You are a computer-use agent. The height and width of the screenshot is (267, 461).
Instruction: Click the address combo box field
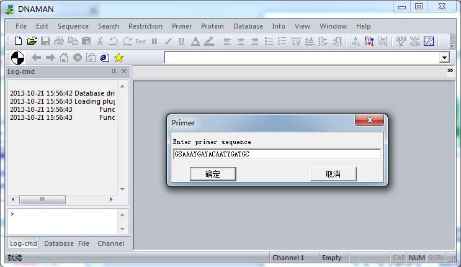pyautogui.click(x=302, y=57)
